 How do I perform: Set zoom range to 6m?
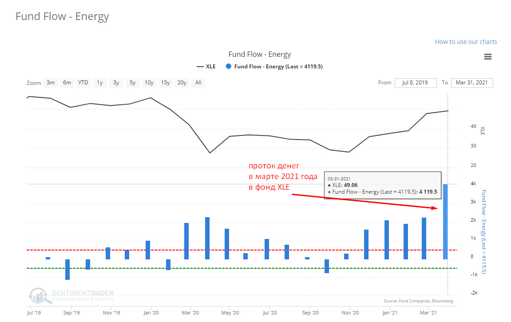67,83
